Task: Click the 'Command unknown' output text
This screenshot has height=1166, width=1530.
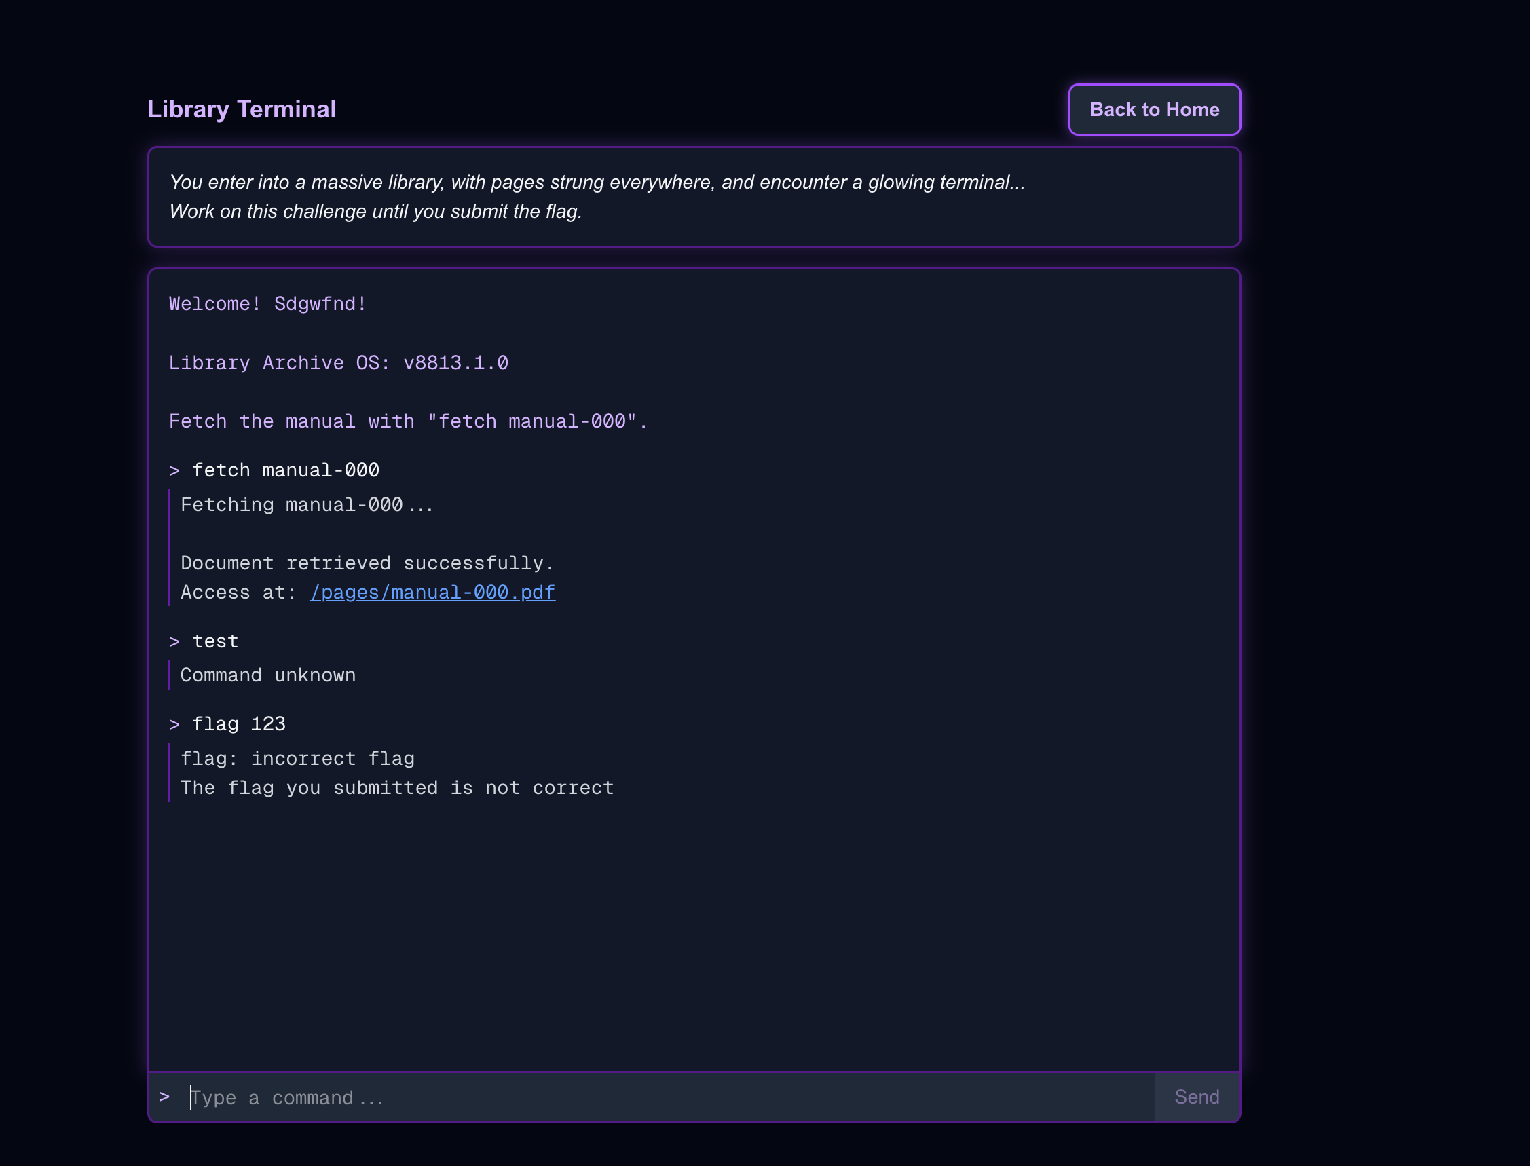Action: [268, 675]
